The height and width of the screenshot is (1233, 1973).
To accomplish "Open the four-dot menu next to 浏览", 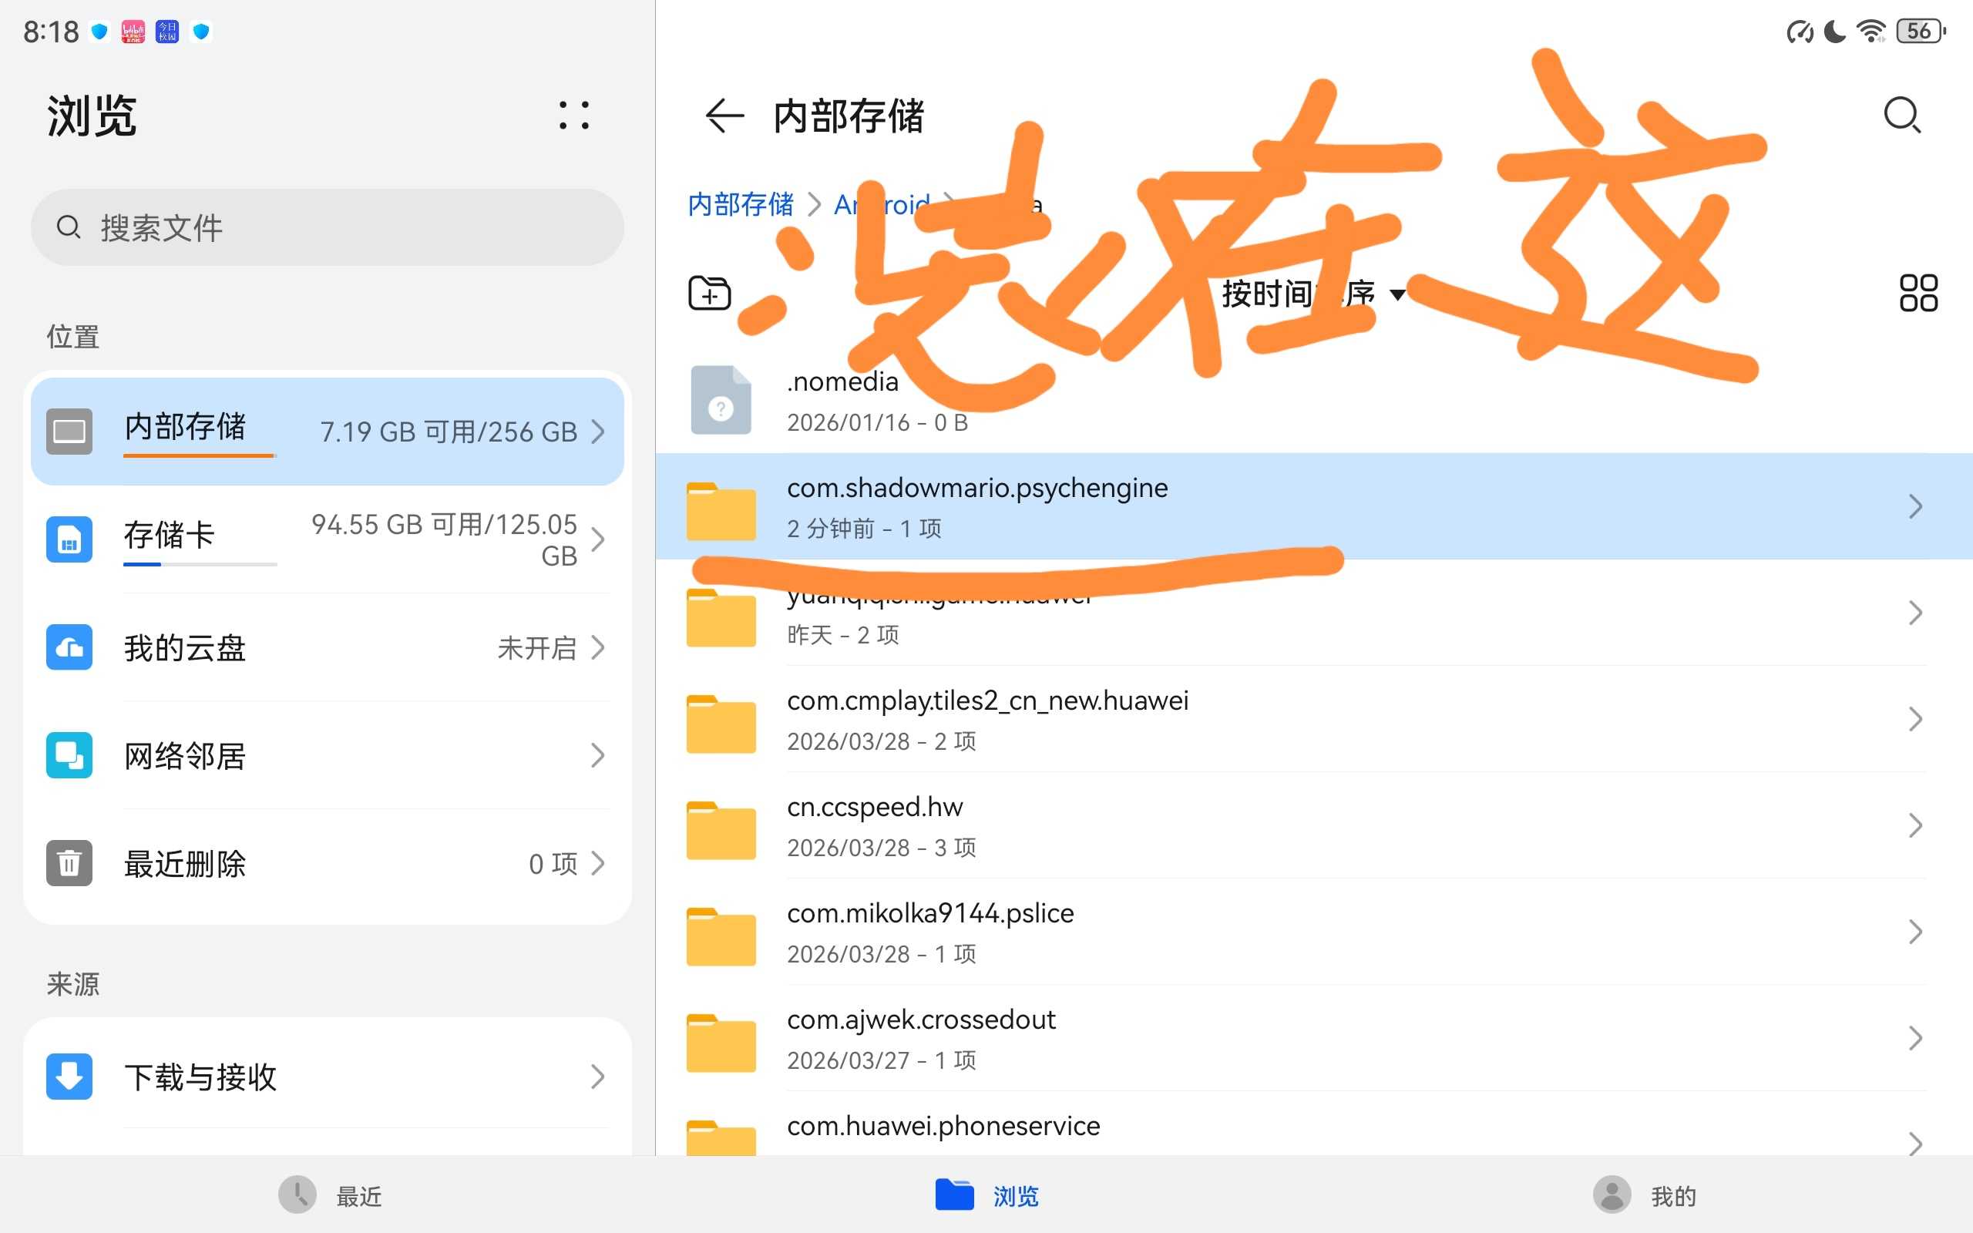I will pos(574,115).
